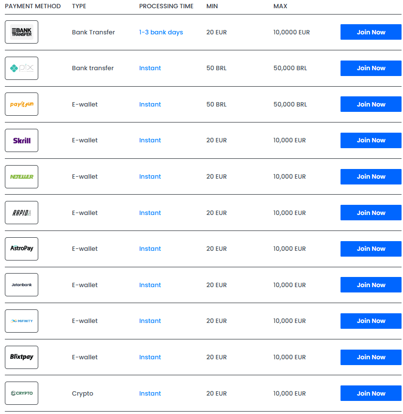Screen dimensions: 403x414
Task: Choose the Skrill payment logo
Action: coord(21,140)
